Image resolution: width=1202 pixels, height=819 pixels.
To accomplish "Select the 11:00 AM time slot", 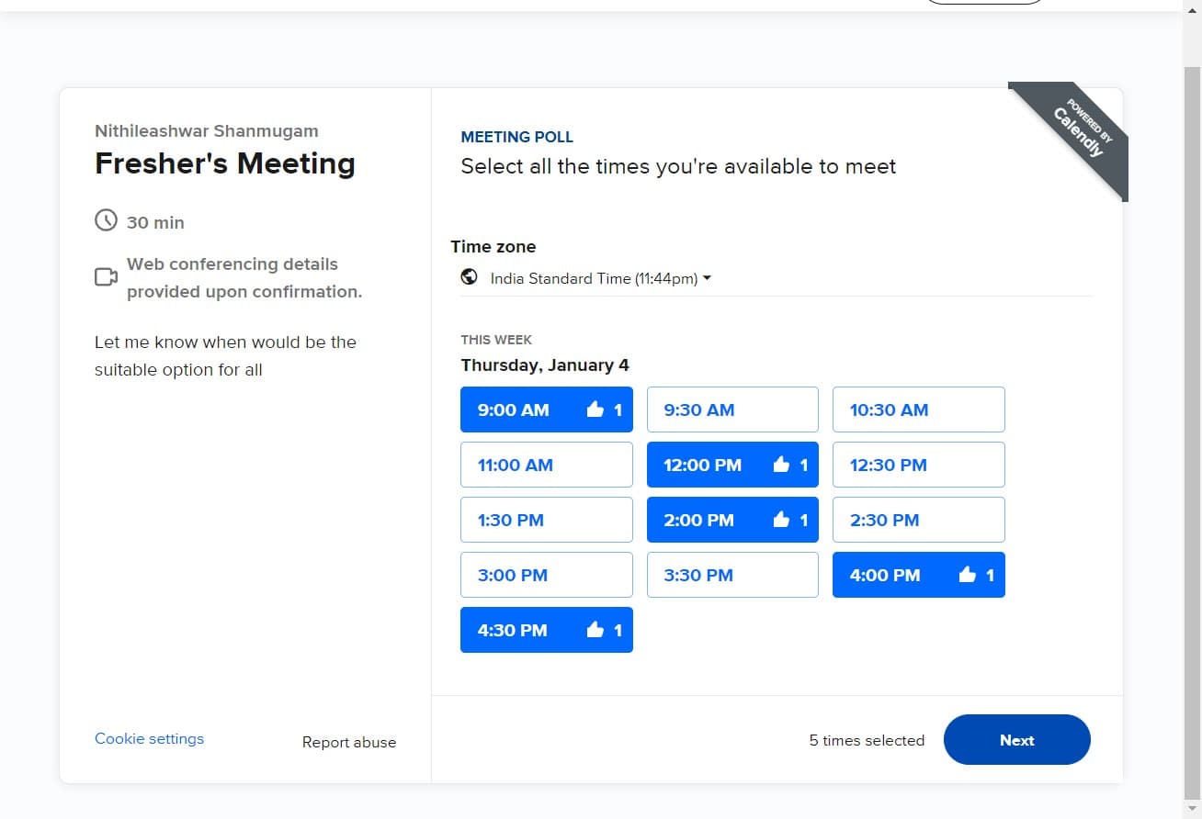I will (x=546, y=465).
